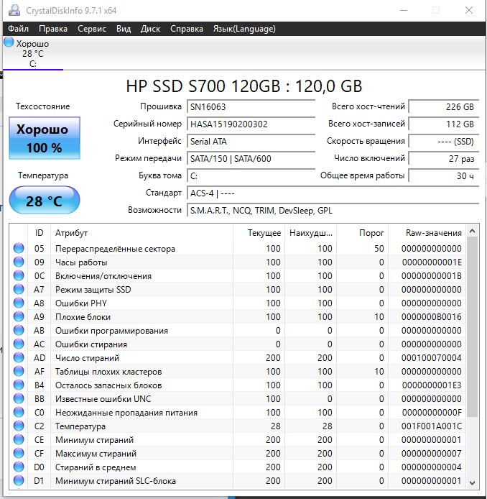Image resolution: width=487 pixels, height=499 pixels.
Task: Click the Возможности field listing S.M.A.R.T., NCQ
Action: pos(333,211)
